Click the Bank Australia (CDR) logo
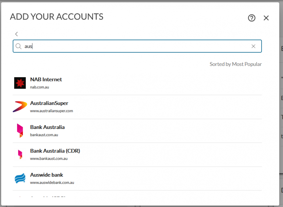This screenshot has height=207, width=283. pyautogui.click(x=20, y=154)
